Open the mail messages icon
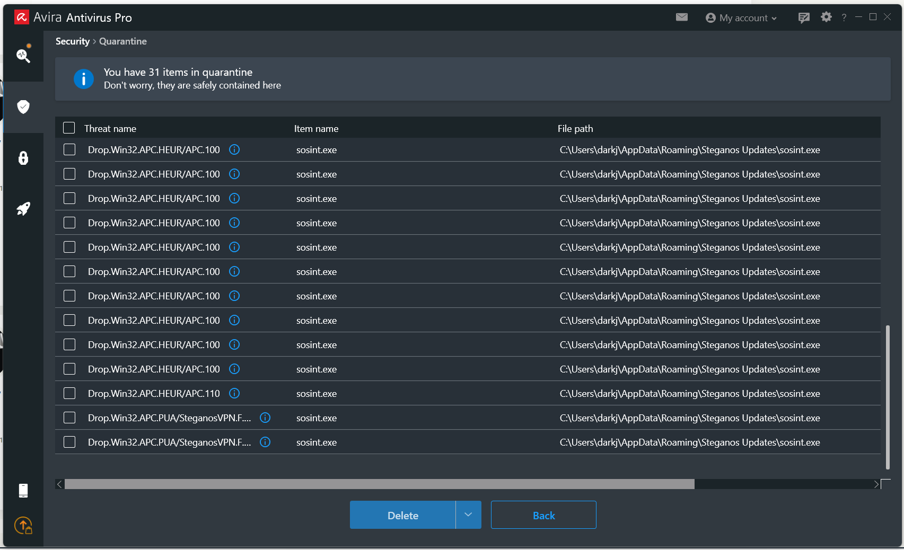This screenshot has width=904, height=550. [682, 17]
